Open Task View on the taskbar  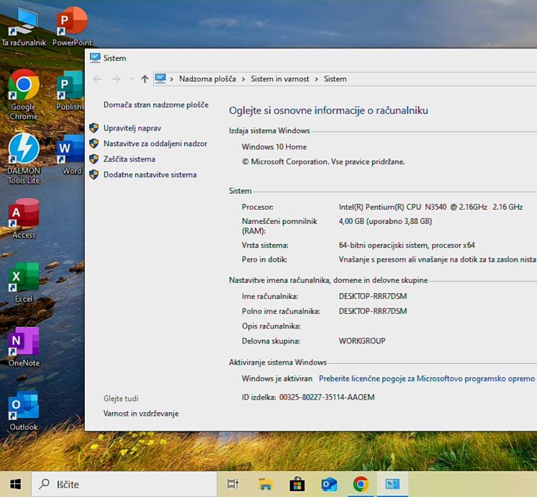[233, 484]
